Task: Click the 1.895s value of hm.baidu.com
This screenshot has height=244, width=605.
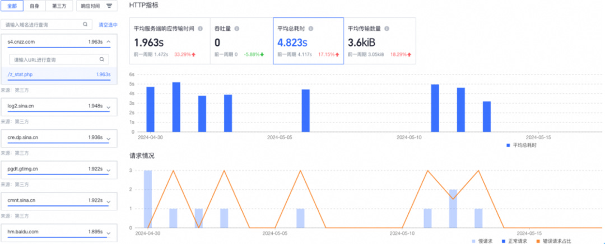Action: 95,232
